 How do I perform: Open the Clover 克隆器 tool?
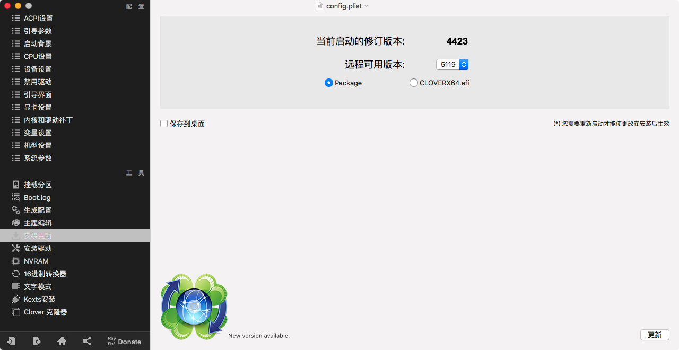(x=75, y=312)
